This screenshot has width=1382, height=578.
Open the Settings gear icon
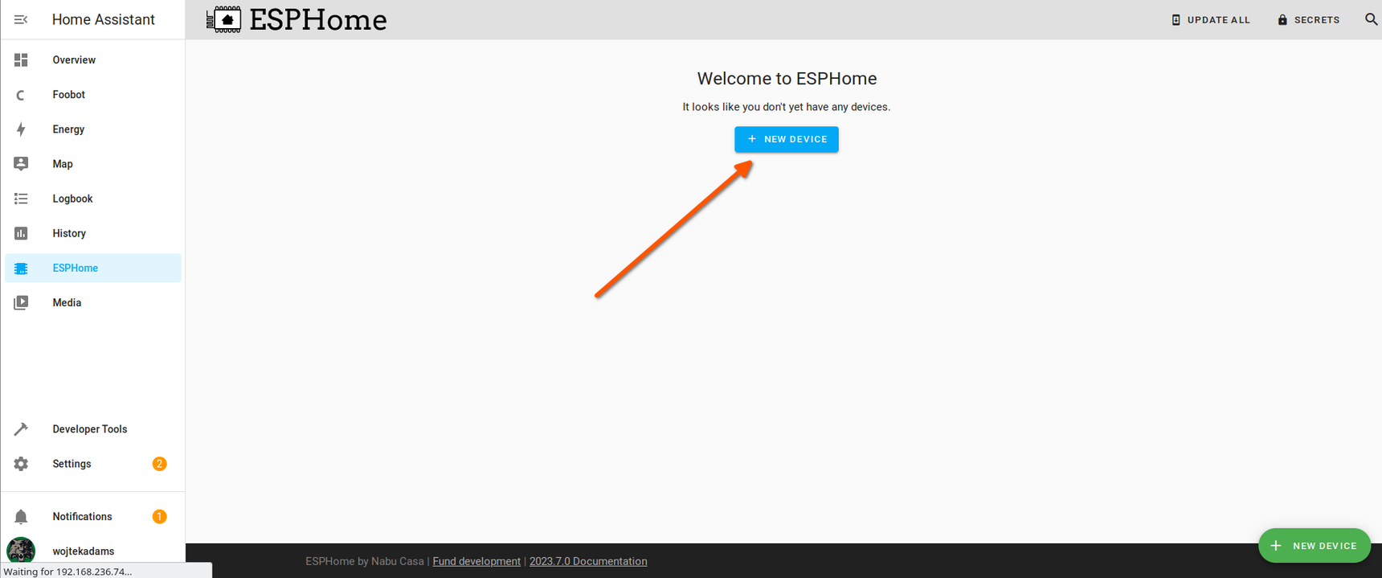[21, 464]
